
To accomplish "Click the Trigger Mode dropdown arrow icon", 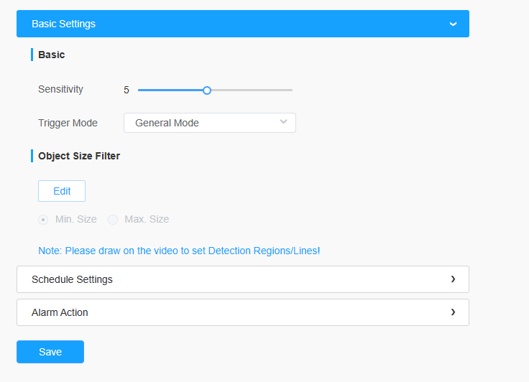I will [283, 122].
